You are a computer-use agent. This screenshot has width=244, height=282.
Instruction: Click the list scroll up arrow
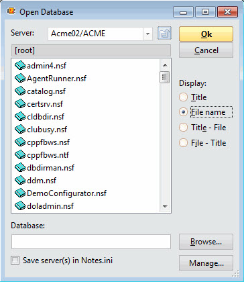[165, 65]
